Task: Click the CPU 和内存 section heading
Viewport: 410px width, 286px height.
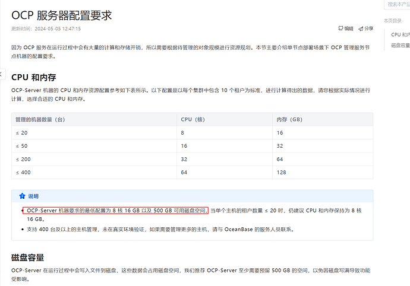Action: (33, 77)
